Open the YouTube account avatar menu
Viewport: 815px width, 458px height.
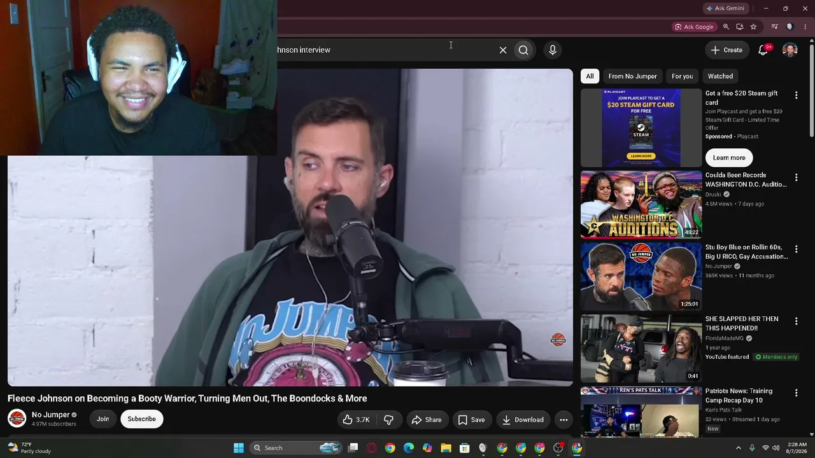(x=790, y=50)
